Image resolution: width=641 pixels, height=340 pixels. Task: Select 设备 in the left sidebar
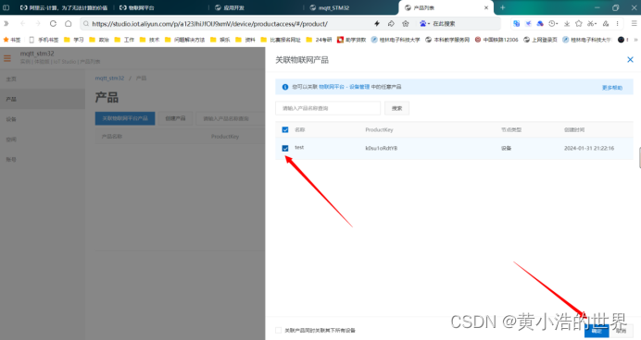point(43,119)
